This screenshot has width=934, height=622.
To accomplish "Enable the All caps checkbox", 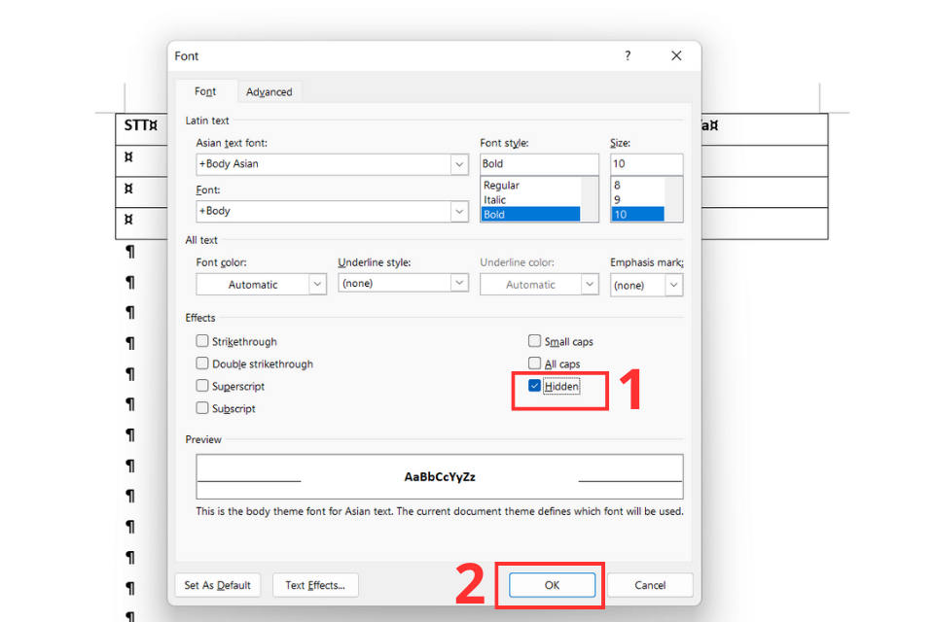I will pos(534,363).
